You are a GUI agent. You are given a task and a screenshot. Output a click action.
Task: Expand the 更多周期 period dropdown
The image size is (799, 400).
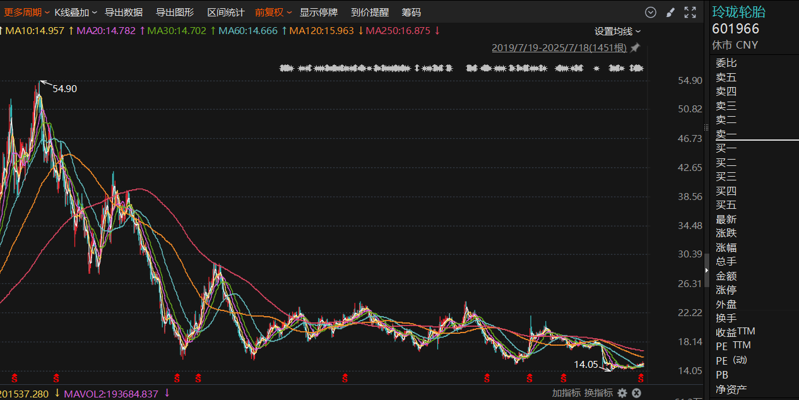(27, 13)
